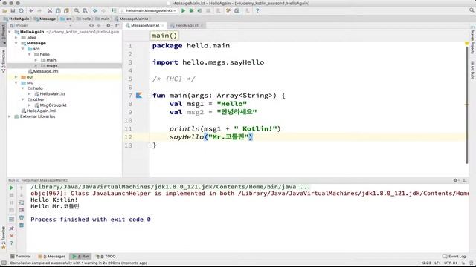476x267 pixels.
Task: Rerun the program in the Run panel
Action: point(12,188)
